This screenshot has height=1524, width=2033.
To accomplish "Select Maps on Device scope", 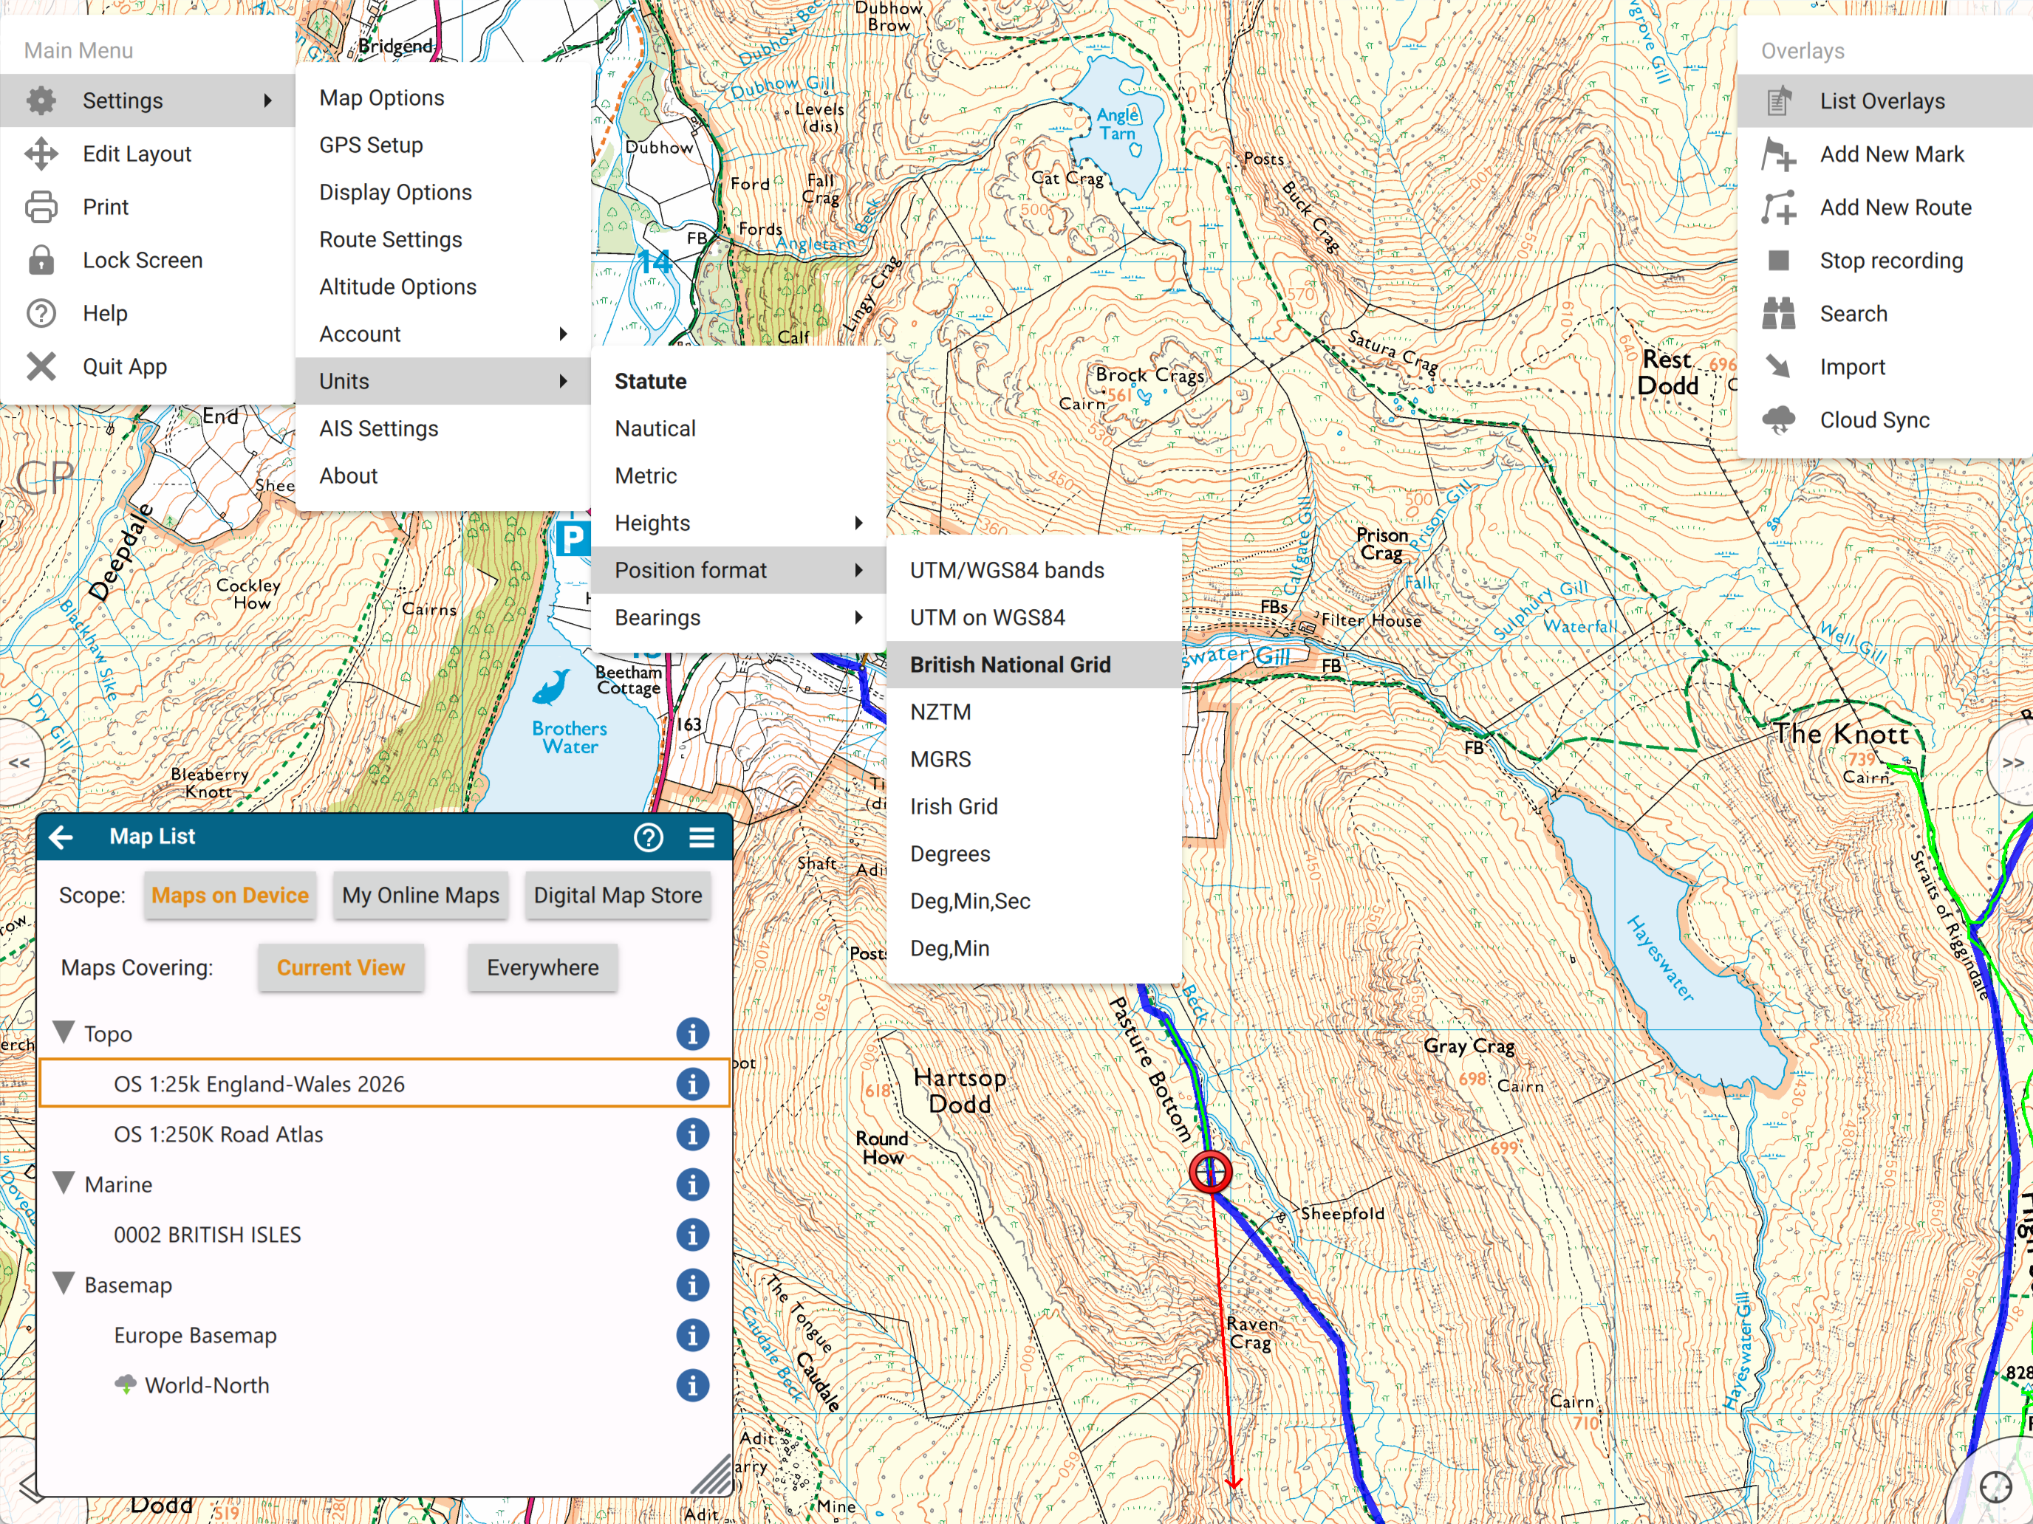I will [x=230, y=896].
